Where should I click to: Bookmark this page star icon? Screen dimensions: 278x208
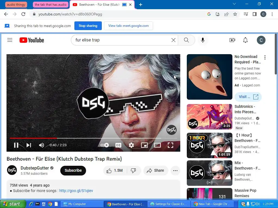point(235,14)
